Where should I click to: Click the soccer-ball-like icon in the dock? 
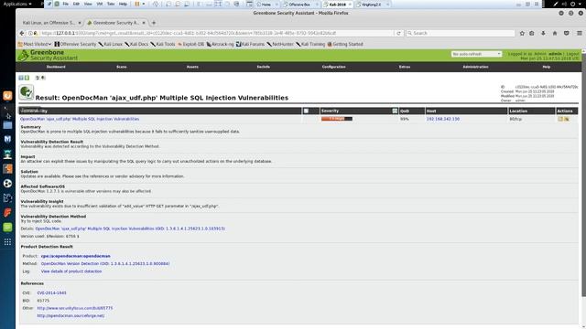(7, 183)
